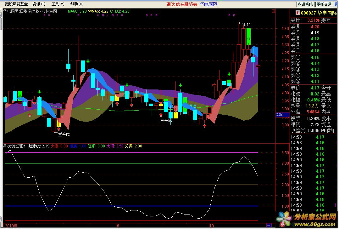Click the blue 3.85 price axis box
Image resolution: width=339 pixels, height=229 pixels.
click(x=283, y=115)
